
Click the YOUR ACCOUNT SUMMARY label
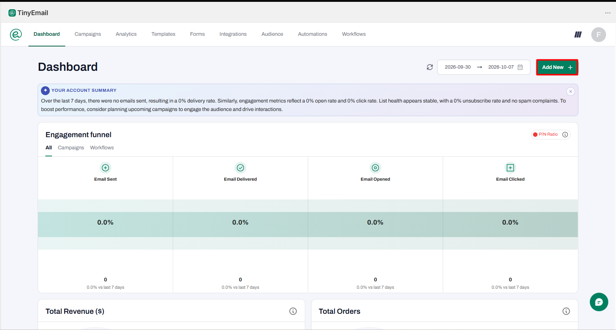point(84,90)
